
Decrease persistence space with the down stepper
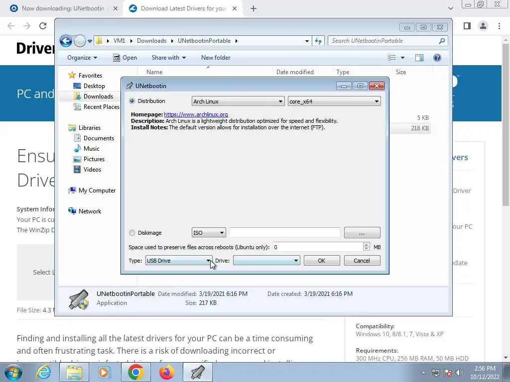pos(367,250)
